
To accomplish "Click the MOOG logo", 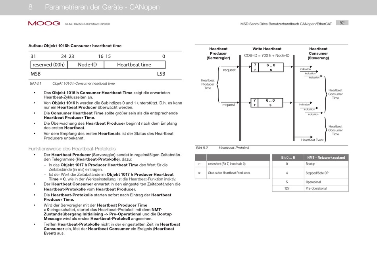I will (x=44, y=23).
